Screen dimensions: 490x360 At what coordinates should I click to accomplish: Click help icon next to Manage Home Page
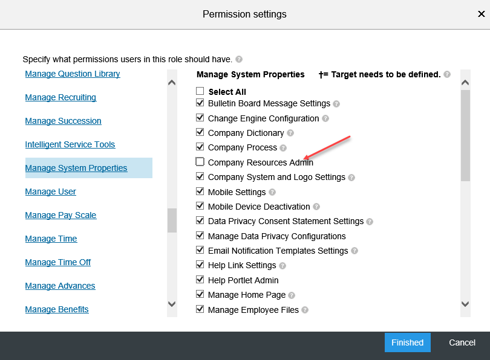(292, 295)
